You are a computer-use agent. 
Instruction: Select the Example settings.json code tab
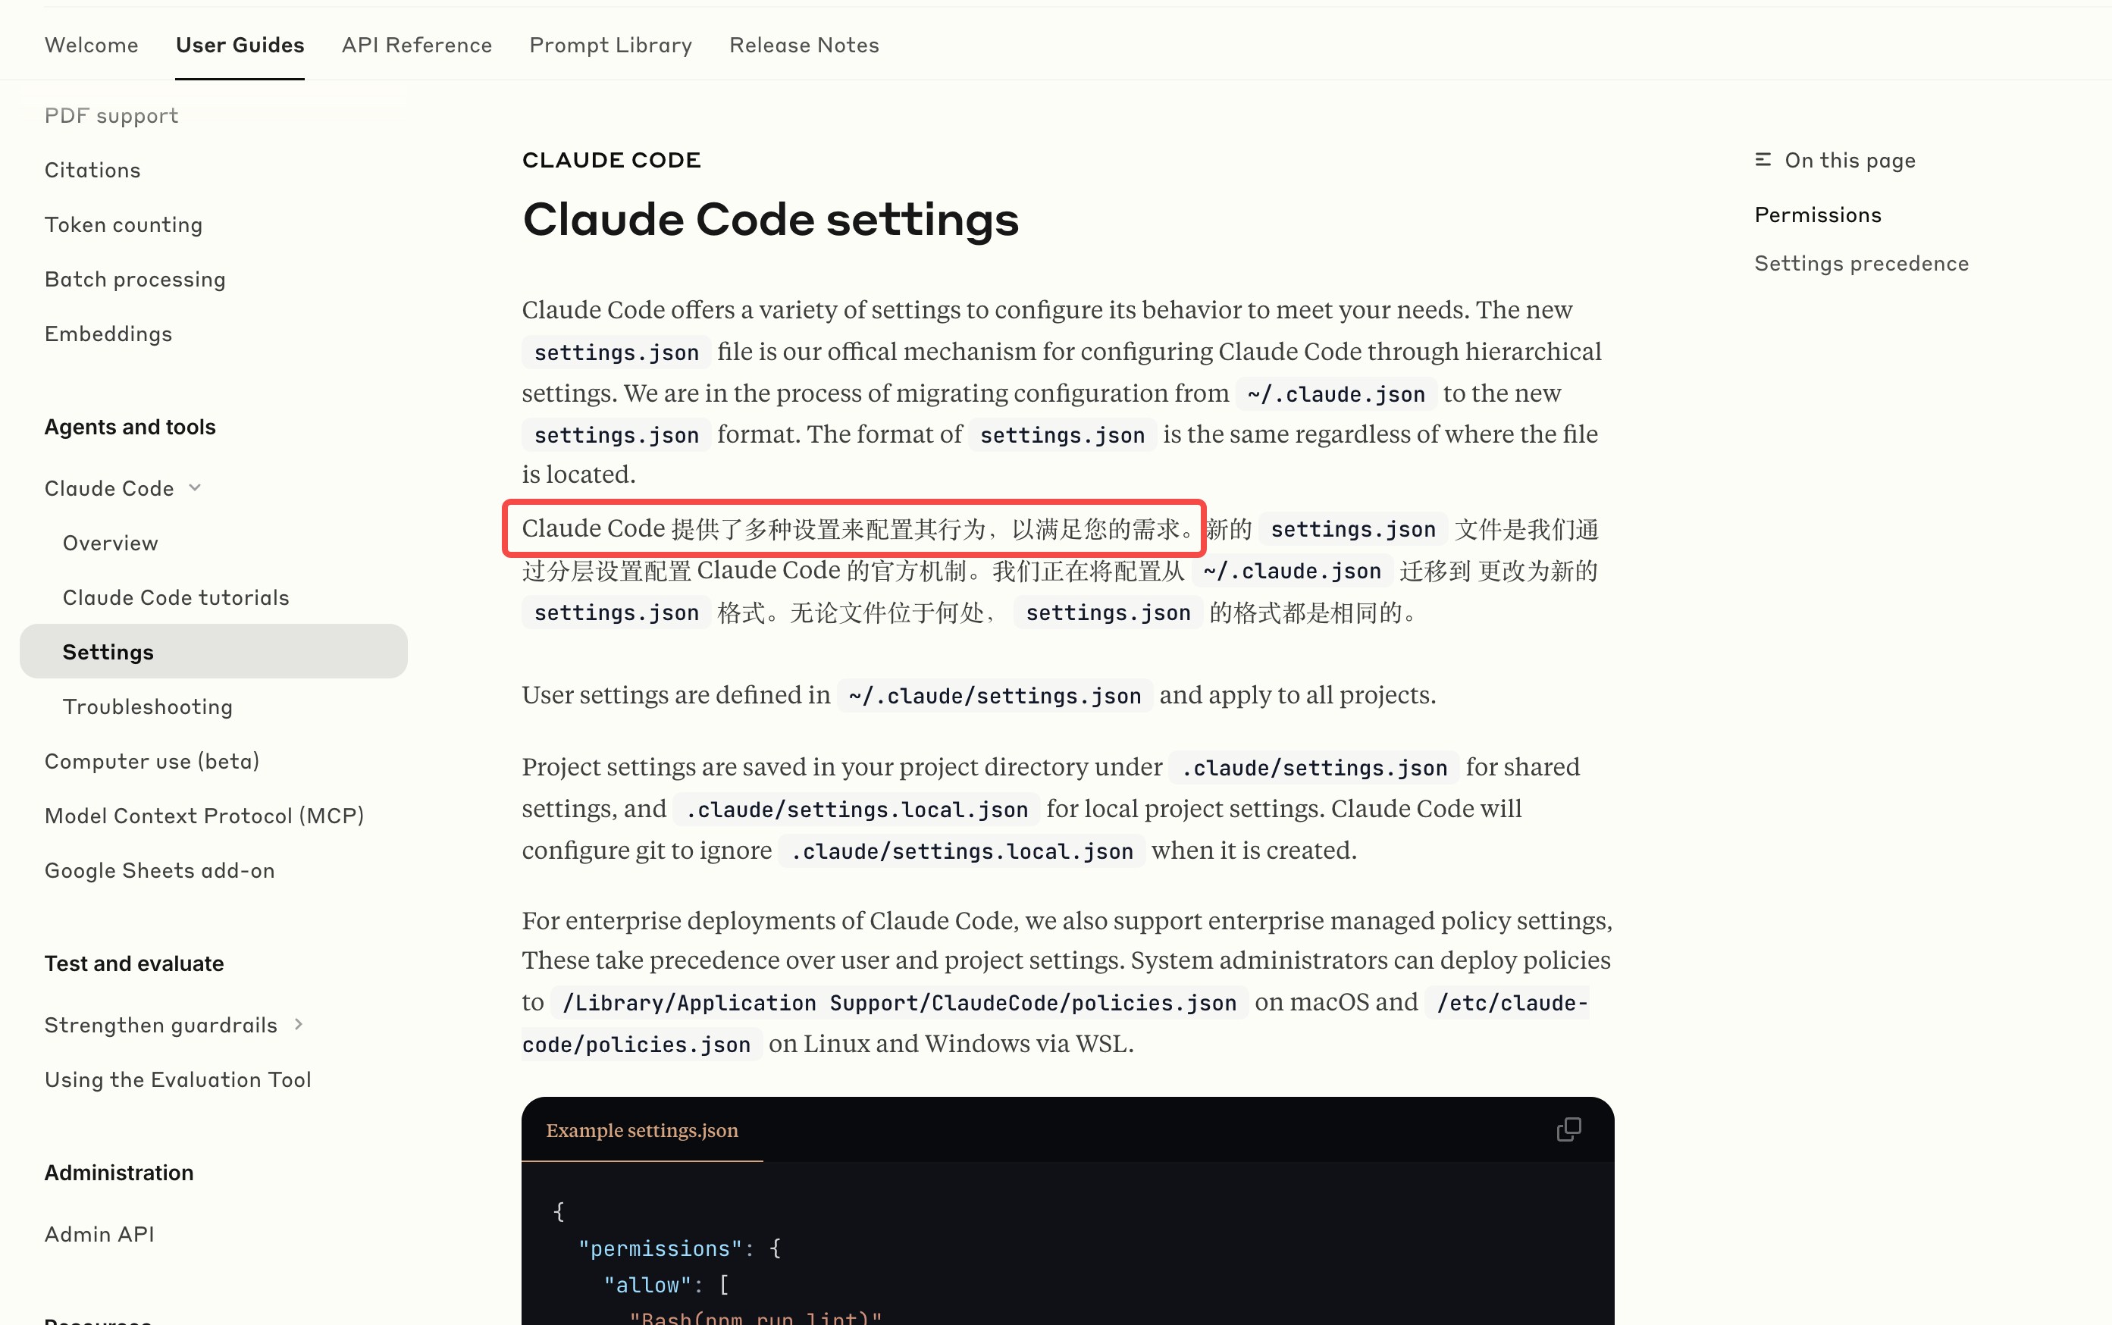[642, 1130]
